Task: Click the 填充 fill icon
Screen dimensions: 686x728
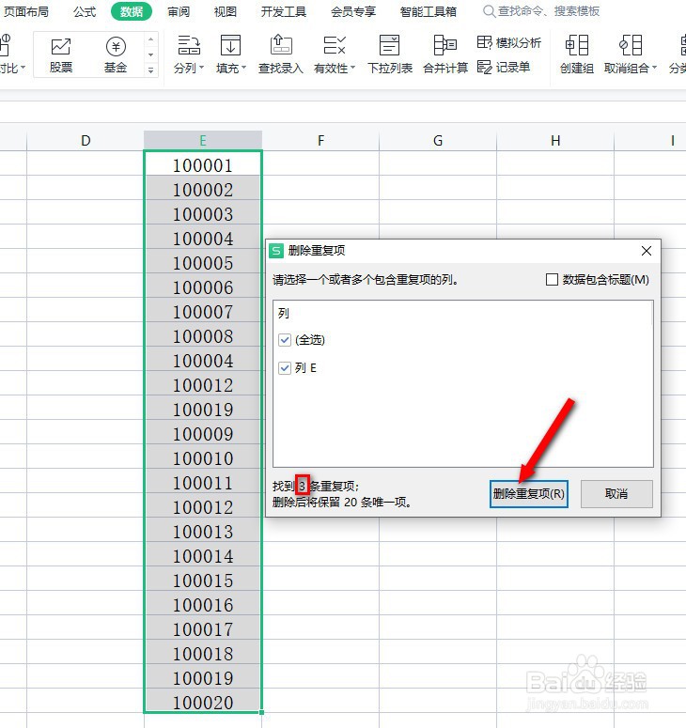Action: pos(230,45)
